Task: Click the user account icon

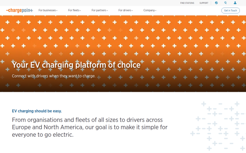Action: click(x=235, y=3)
